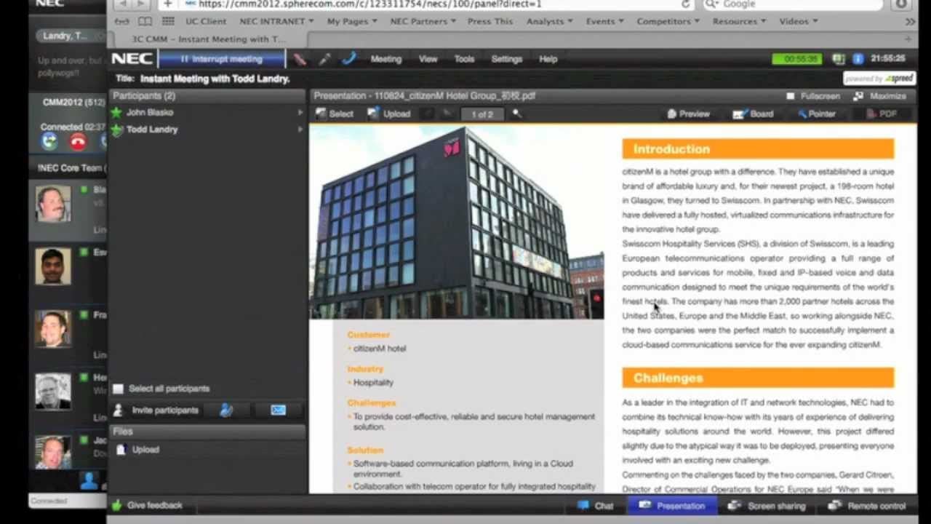Click the blue person icon in UC client
This screenshot has height=524, width=931.
[x=89, y=480]
